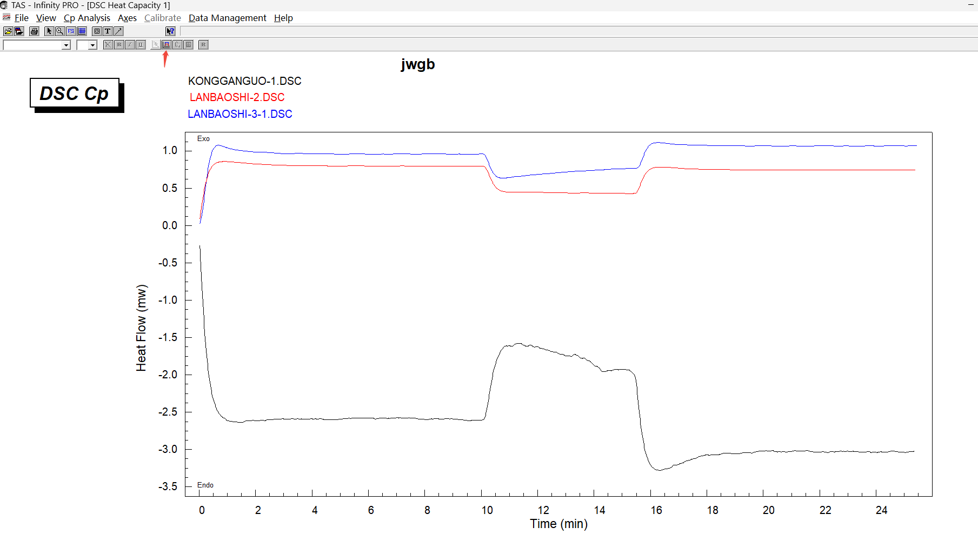Toggle underline text formatting button
The image size is (978, 534).
tap(141, 45)
